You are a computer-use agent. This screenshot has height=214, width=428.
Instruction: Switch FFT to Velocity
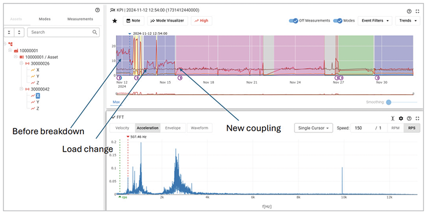[122, 128]
